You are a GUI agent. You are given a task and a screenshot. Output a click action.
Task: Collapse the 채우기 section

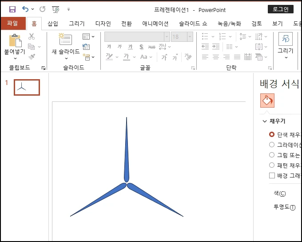click(x=265, y=121)
